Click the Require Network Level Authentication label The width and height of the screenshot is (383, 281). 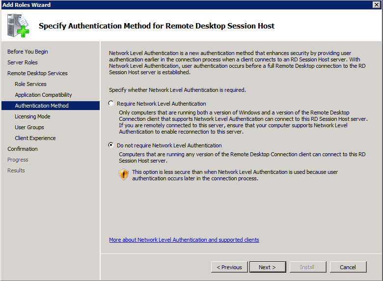[161, 104]
